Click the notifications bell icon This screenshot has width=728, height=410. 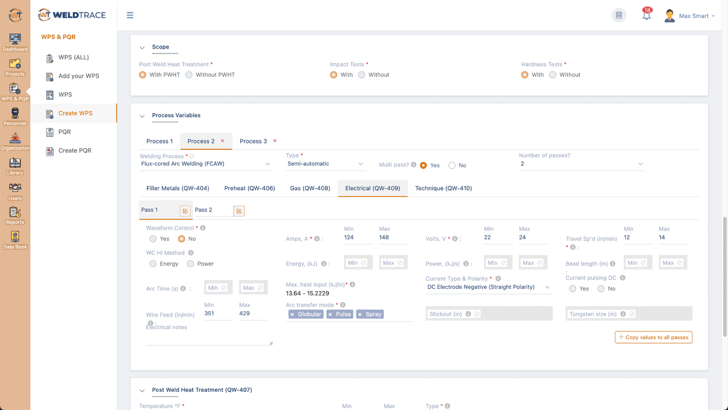click(x=646, y=15)
